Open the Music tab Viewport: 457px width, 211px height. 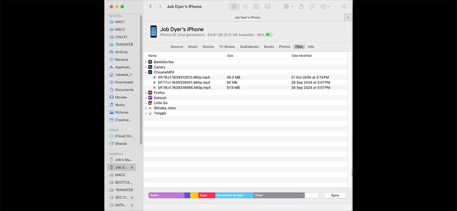193,47
